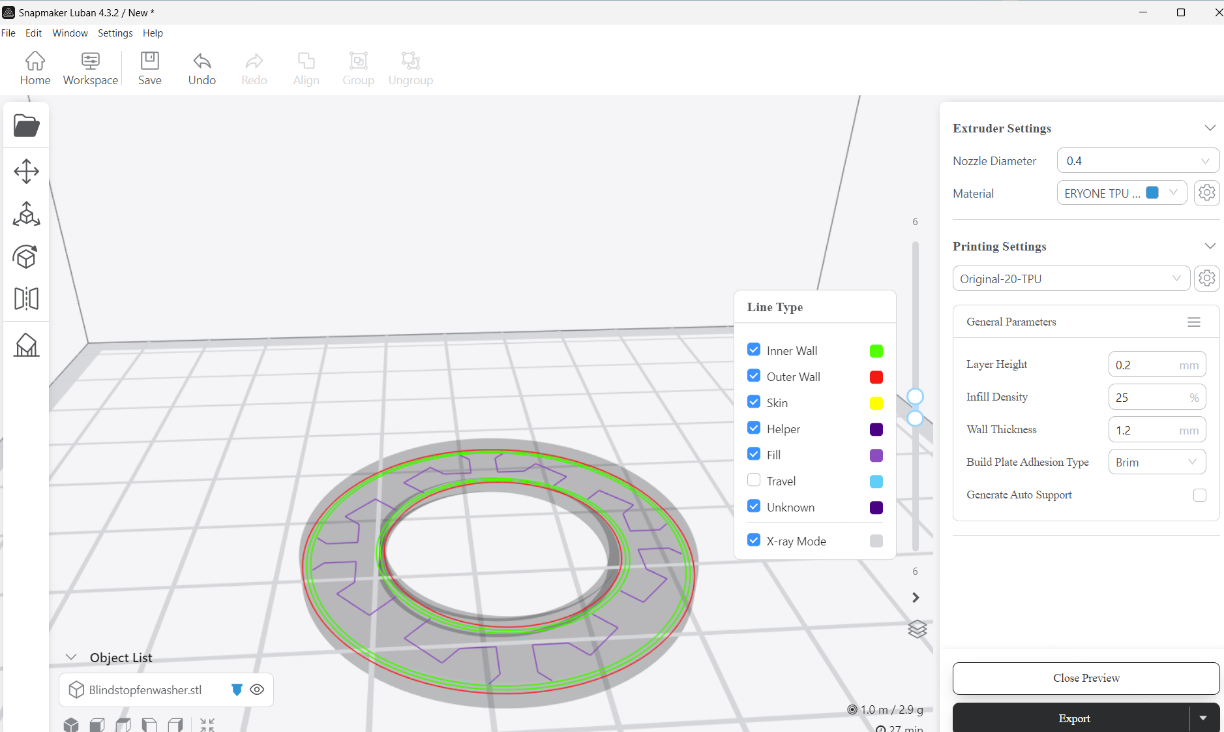The width and height of the screenshot is (1224, 732).
Task: Click the Infill Density input field
Action: coord(1157,397)
